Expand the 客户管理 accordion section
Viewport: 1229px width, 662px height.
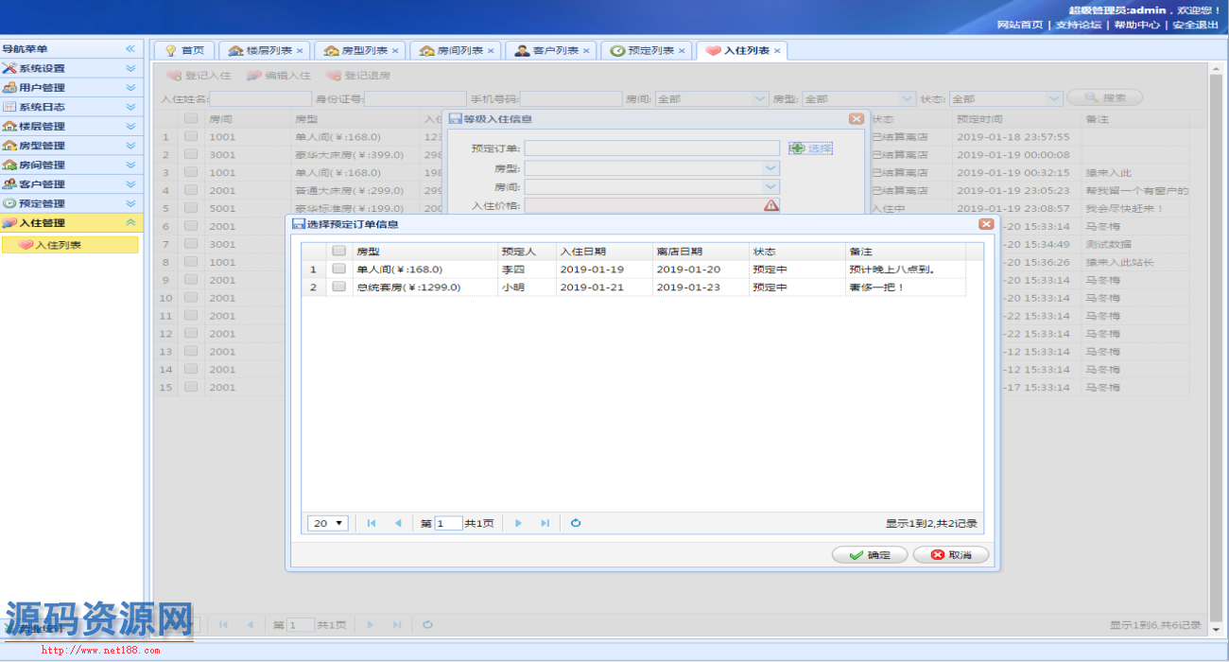(x=130, y=184)
